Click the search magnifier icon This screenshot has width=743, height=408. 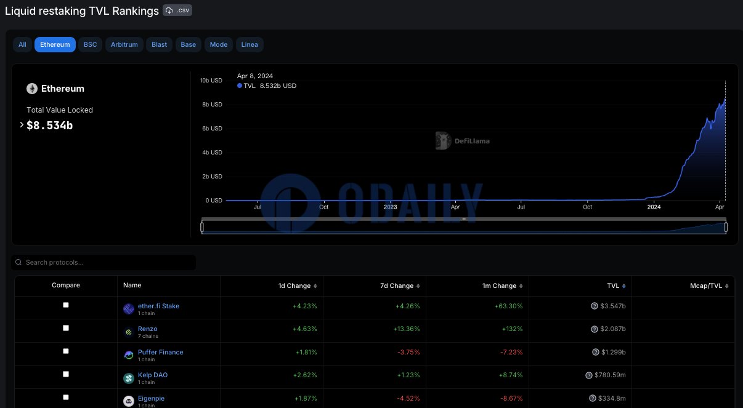tap(19, 262)
